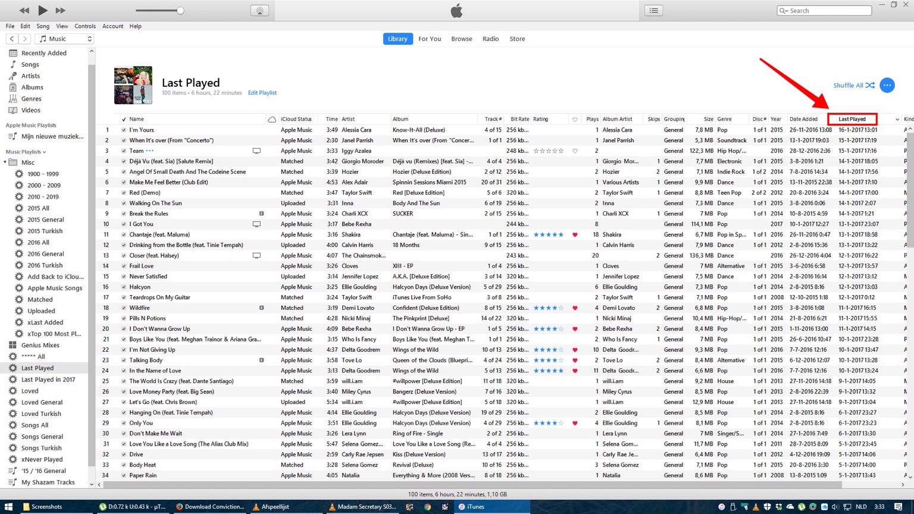Viewport: 914px width, 514px height.
Task: Switch to the Store tab
Action: coord(517,39)
